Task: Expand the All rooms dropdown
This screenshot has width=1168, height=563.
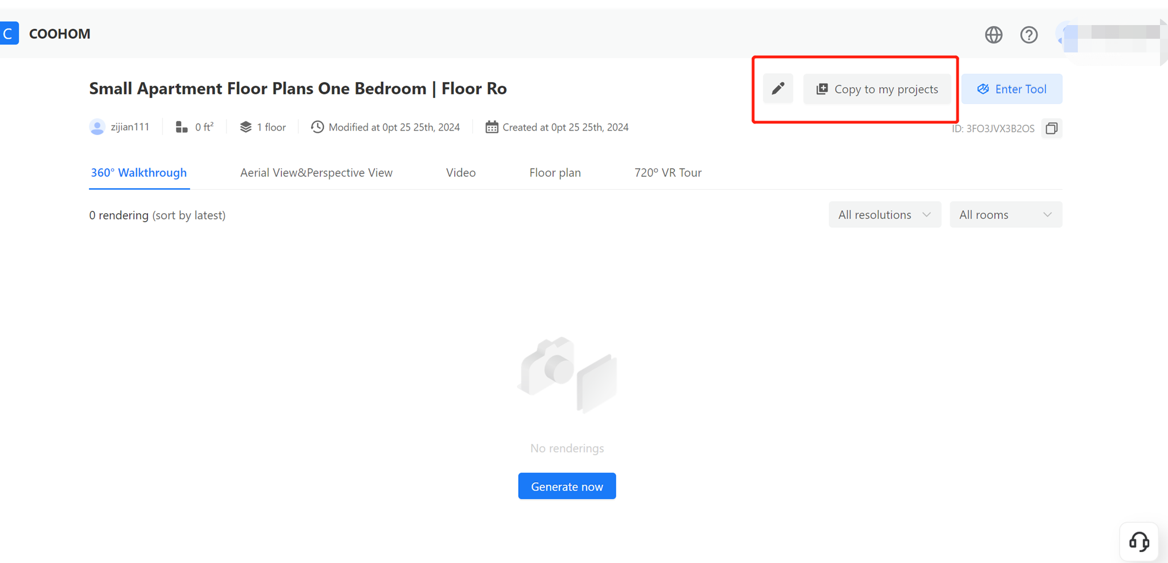Action: click(1005, 215)
